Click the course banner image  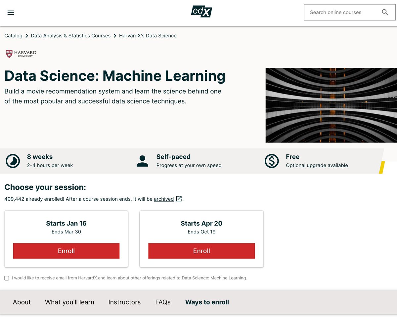coord(331,105)
